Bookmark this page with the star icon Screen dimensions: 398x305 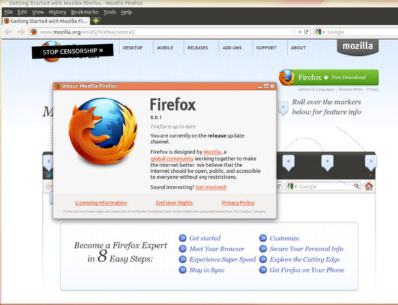[293, 32]
